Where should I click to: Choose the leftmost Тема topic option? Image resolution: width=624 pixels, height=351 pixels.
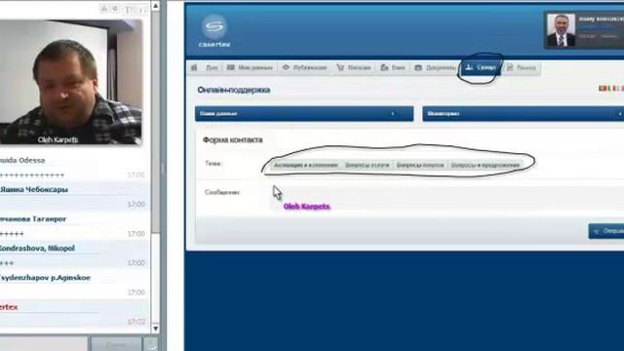pyautogui.click(x=305, y=165)
